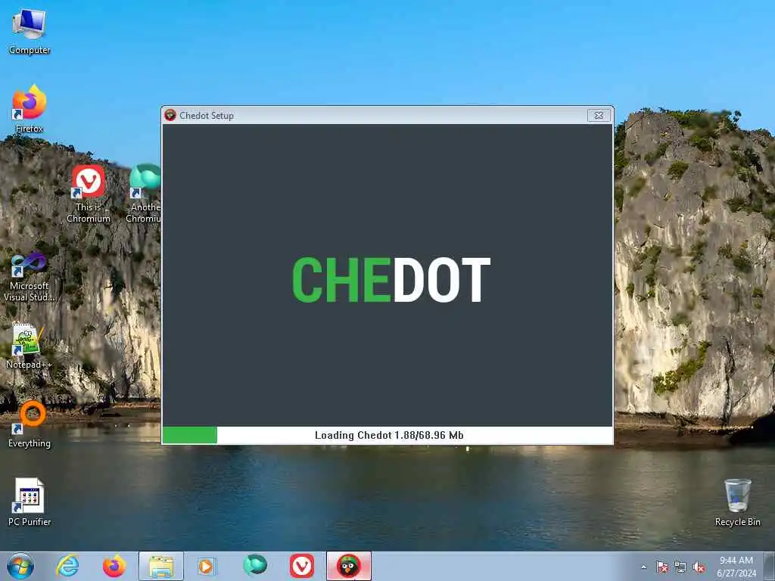Image resolution: width=775 pixels, height=581 pixels.
Task: Click the Chedot Setup title text
Action: tap(207, 116)
